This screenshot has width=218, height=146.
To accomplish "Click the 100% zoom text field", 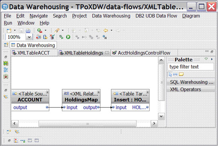I will point(16,37).
